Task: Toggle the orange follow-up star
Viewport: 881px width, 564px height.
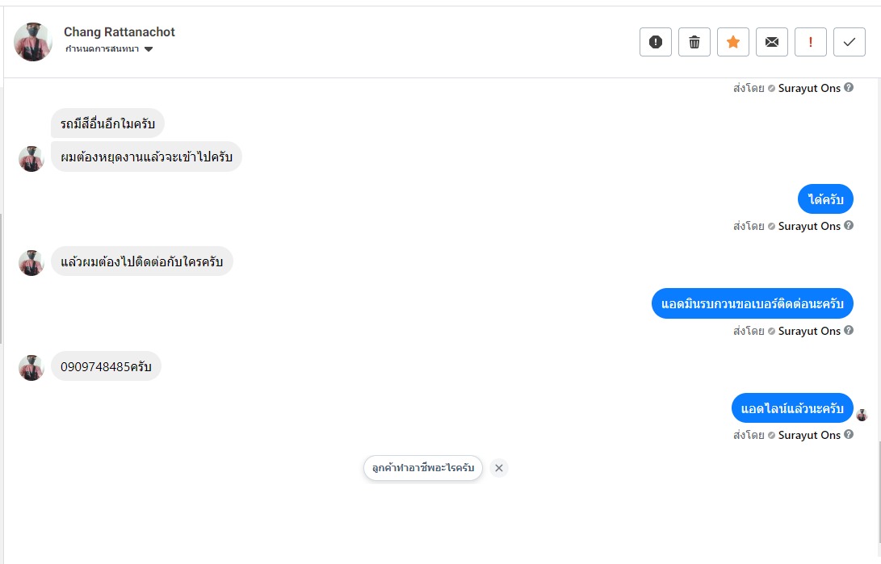Action: (x=733, y=42)
